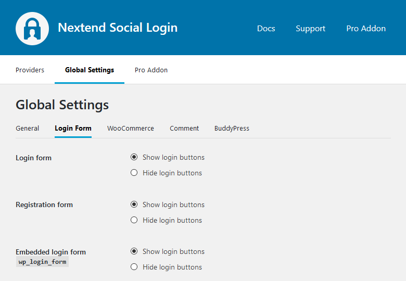The width and height of the screenshot is (406, 281).
Task: Click the Nextend Social Login padlock logo
Action: tap(32, 28)
